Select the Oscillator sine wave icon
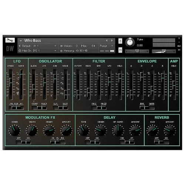Image resolution: width=185 pixels, height=185 pixels. click(62, 73)
